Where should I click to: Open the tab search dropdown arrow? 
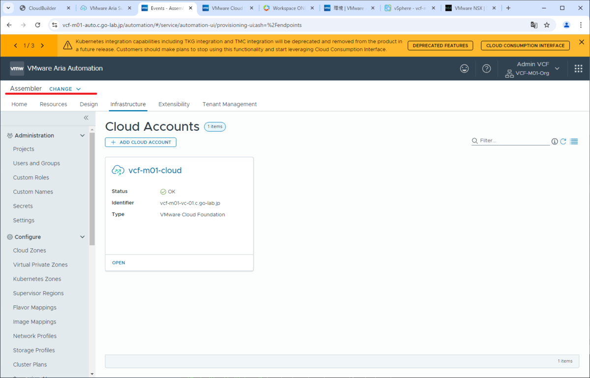click(8, 8)
